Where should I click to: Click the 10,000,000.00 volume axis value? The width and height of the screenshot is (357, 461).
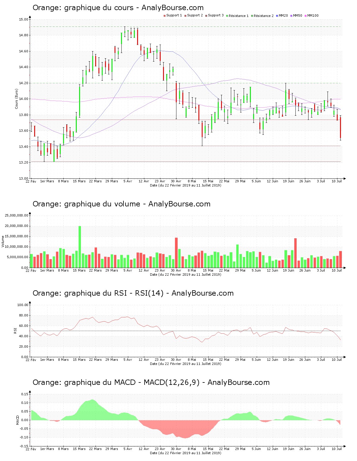tap(17, 247)
